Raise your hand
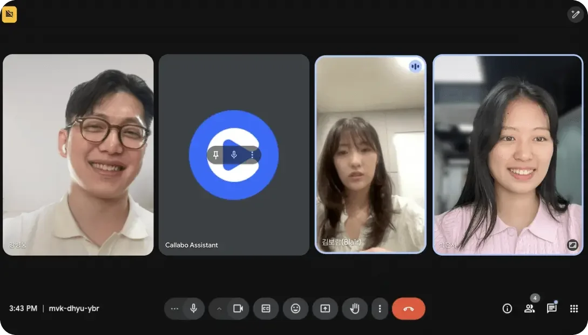The image size is (588, 335). click(x=355, y=309)
